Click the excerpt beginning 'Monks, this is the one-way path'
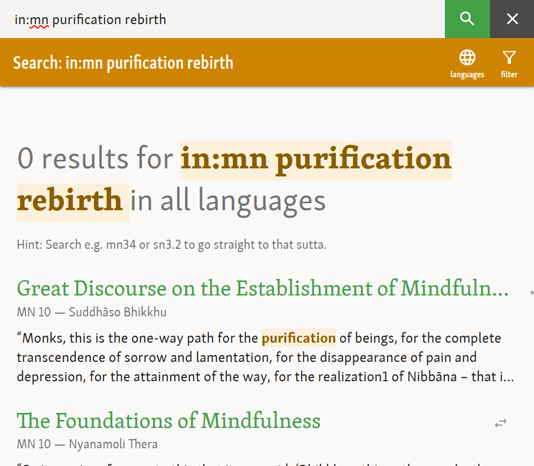 pyautogui.click(x=265, y=358)
